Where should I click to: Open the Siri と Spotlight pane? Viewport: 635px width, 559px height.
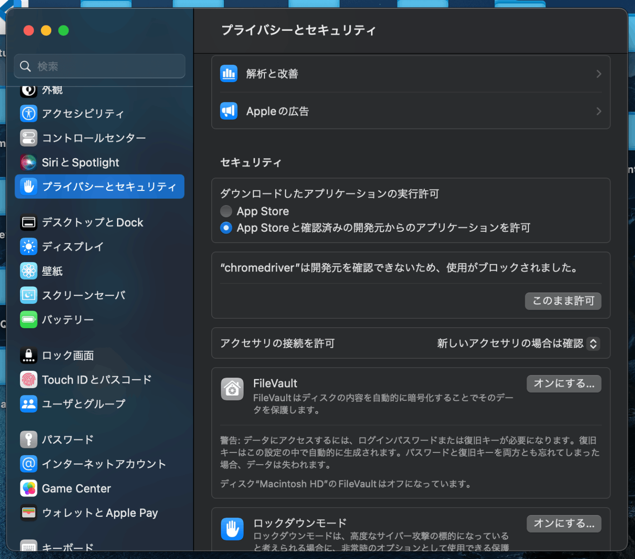pos(80,162)
